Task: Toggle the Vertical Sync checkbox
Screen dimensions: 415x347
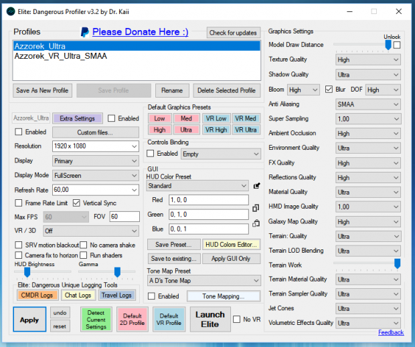Action: [x=77, y=203]
